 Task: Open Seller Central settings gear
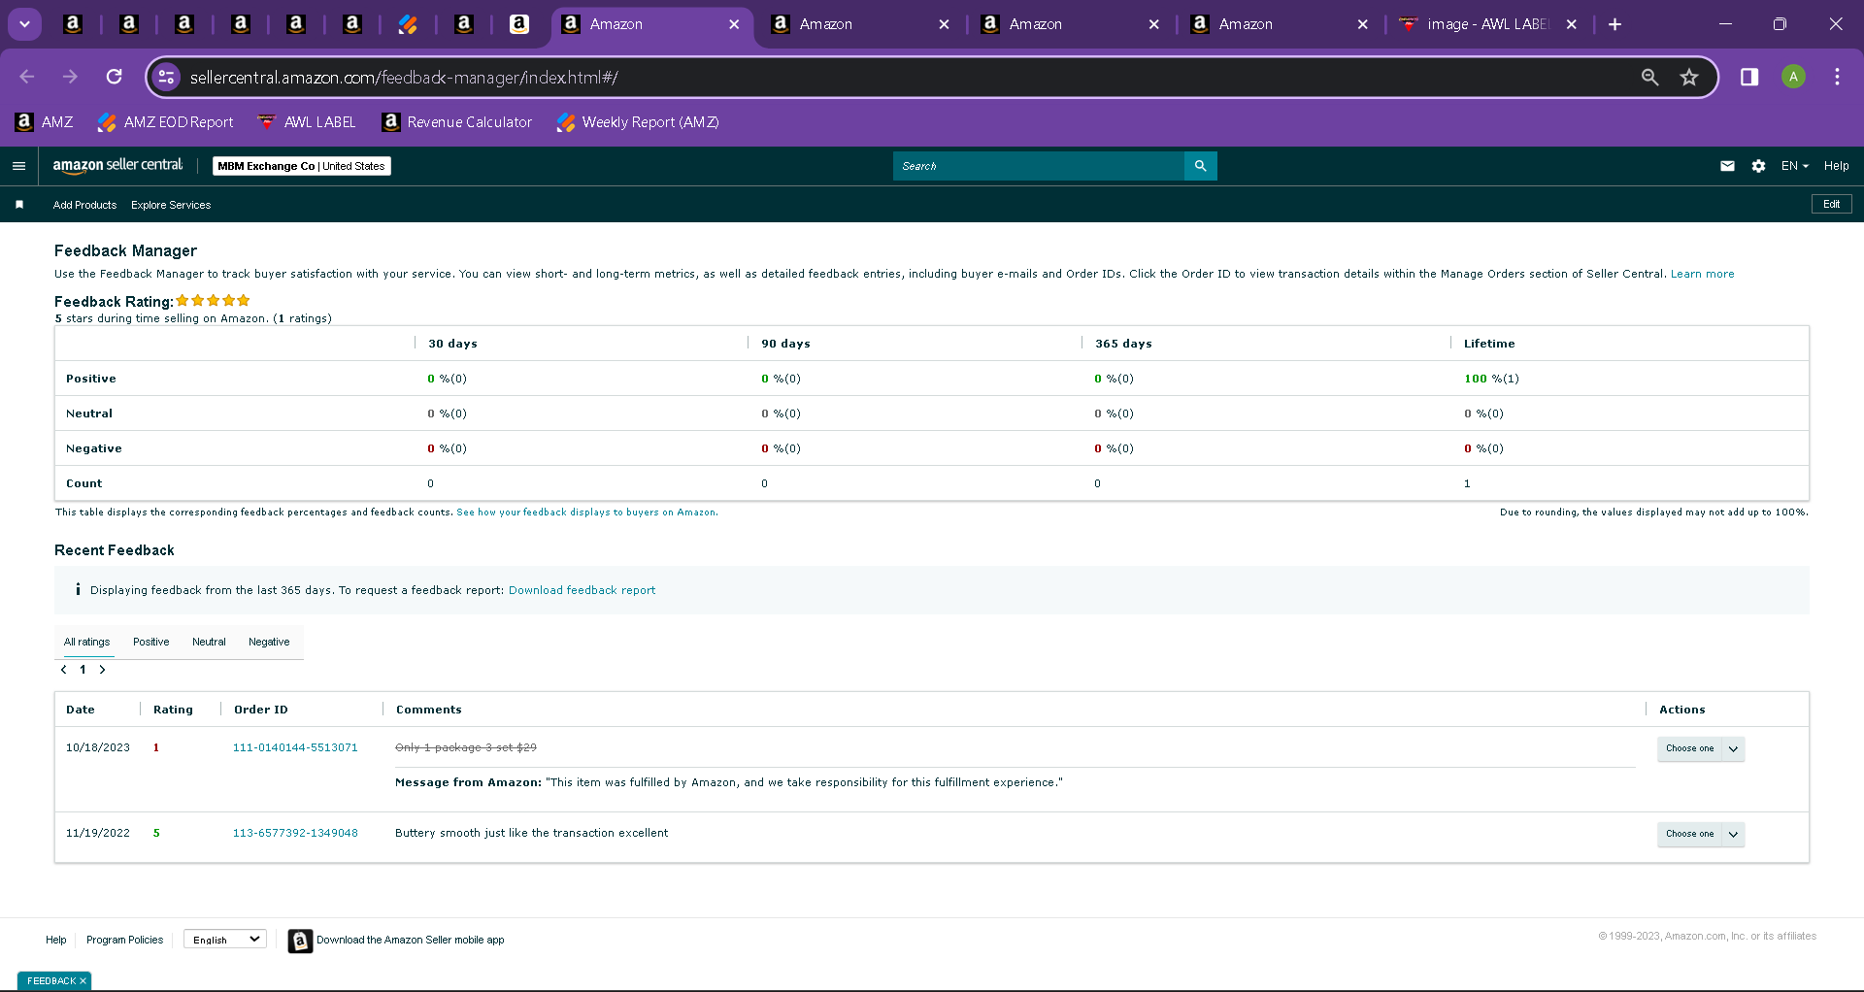coord(1758,166)
